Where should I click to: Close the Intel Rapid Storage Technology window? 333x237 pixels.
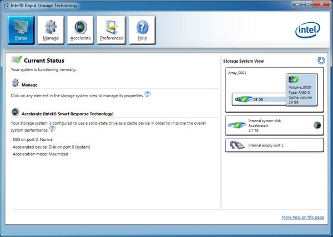point(321,4)
